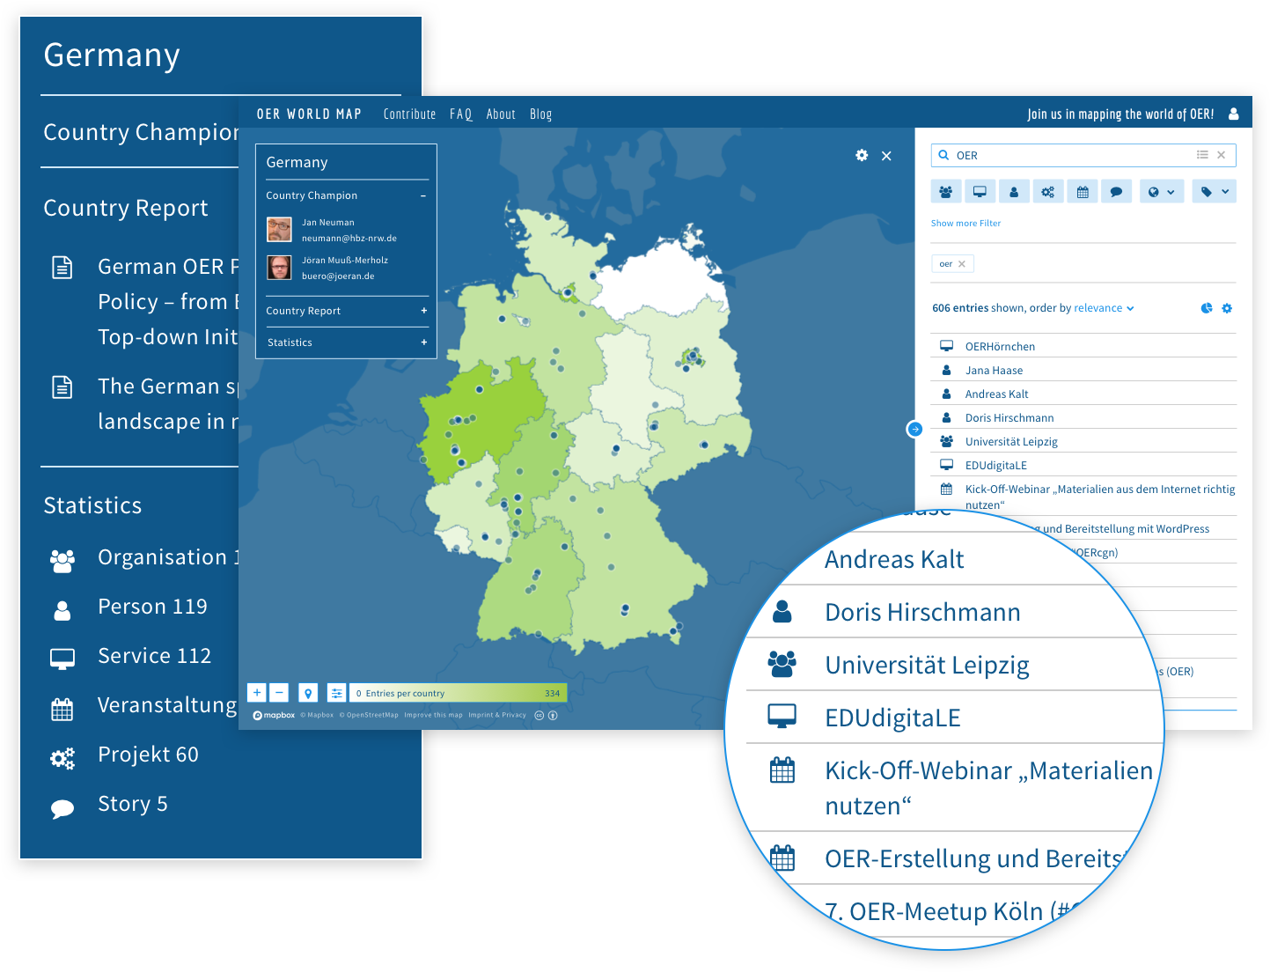This screenshot has height=972, width=1270.
Task: Zoom out with the minus map button
Action: tap(279, 693)
